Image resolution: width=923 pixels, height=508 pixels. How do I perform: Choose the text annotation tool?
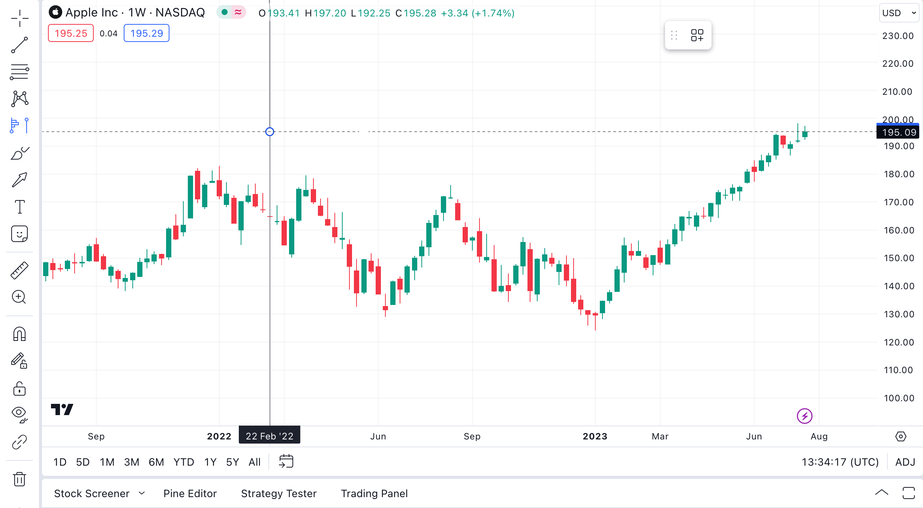pos(19,207)
